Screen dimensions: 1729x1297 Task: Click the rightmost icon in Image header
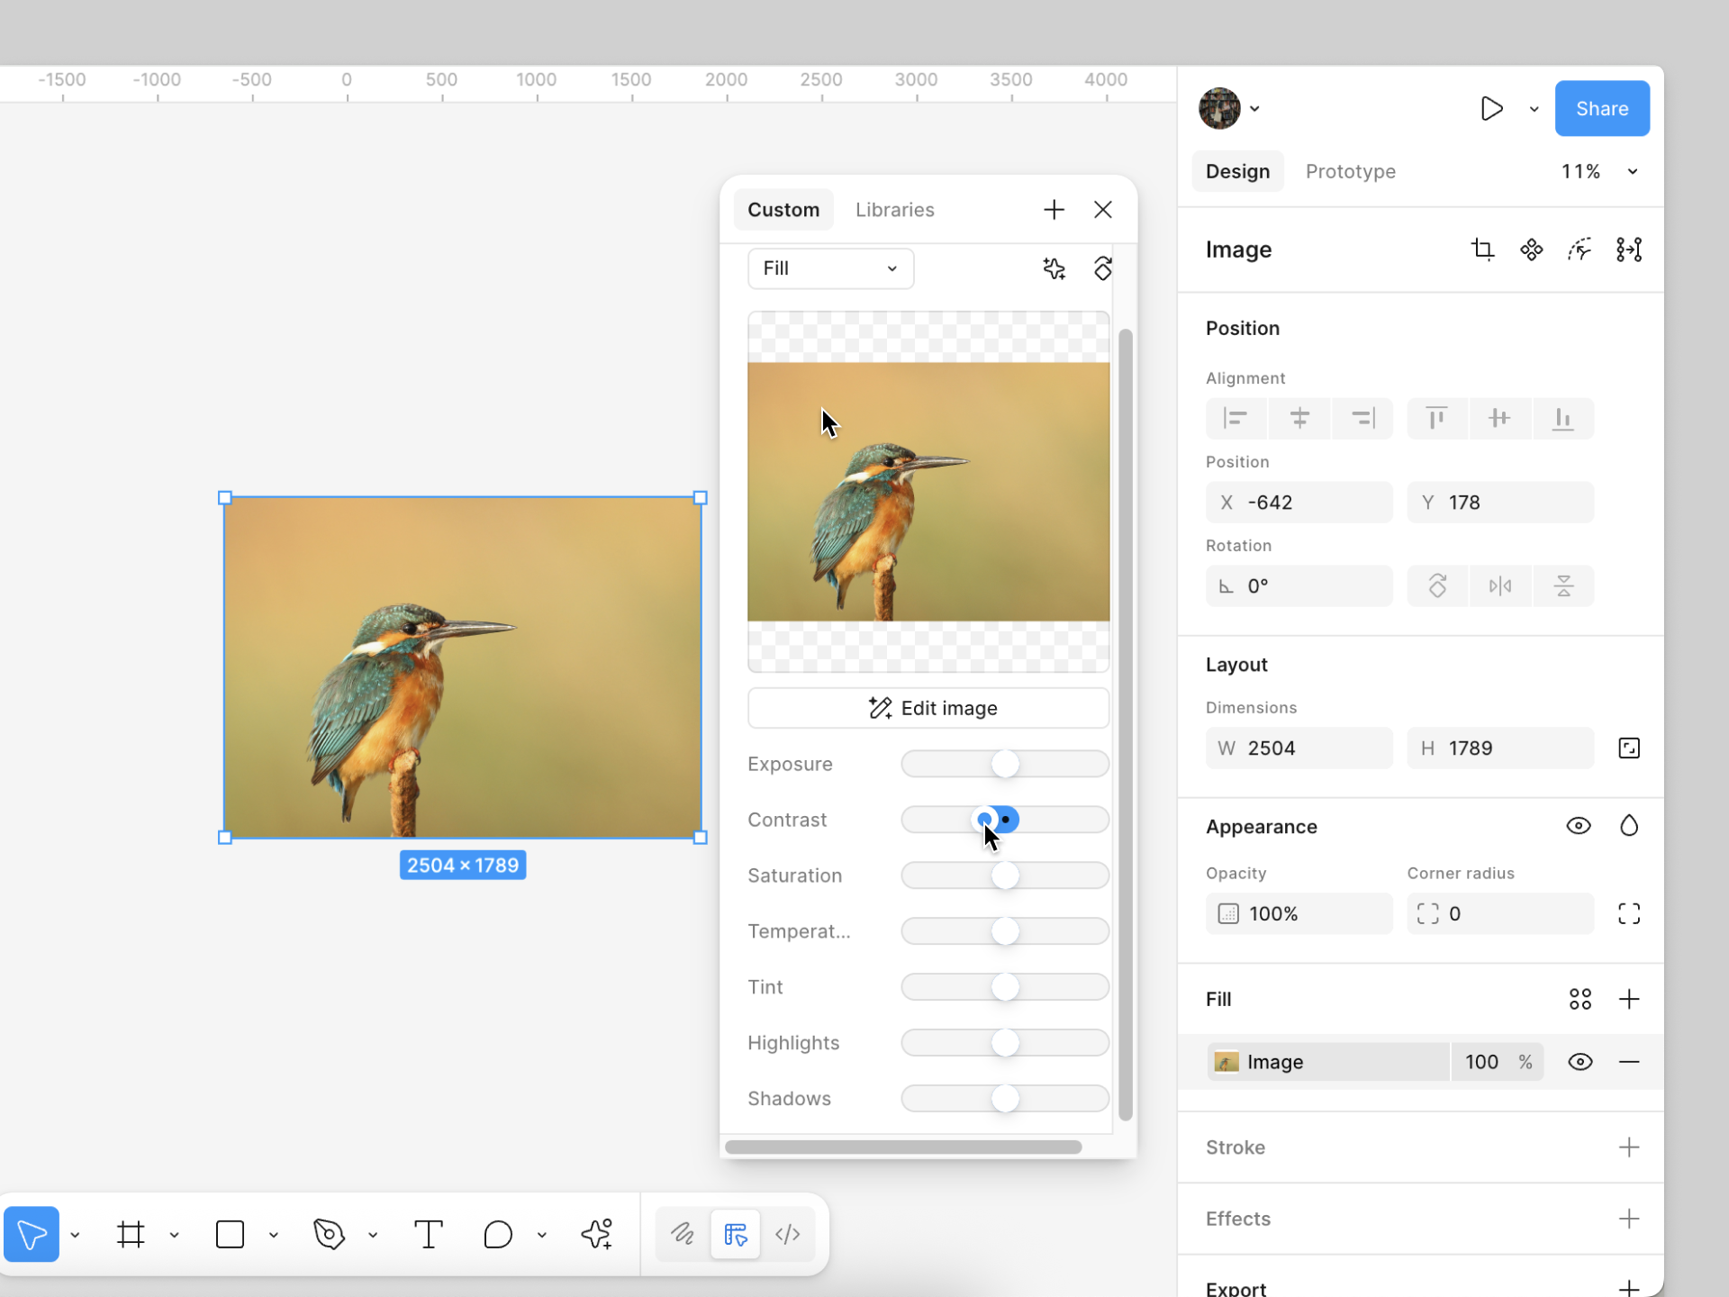(1629, 249)
